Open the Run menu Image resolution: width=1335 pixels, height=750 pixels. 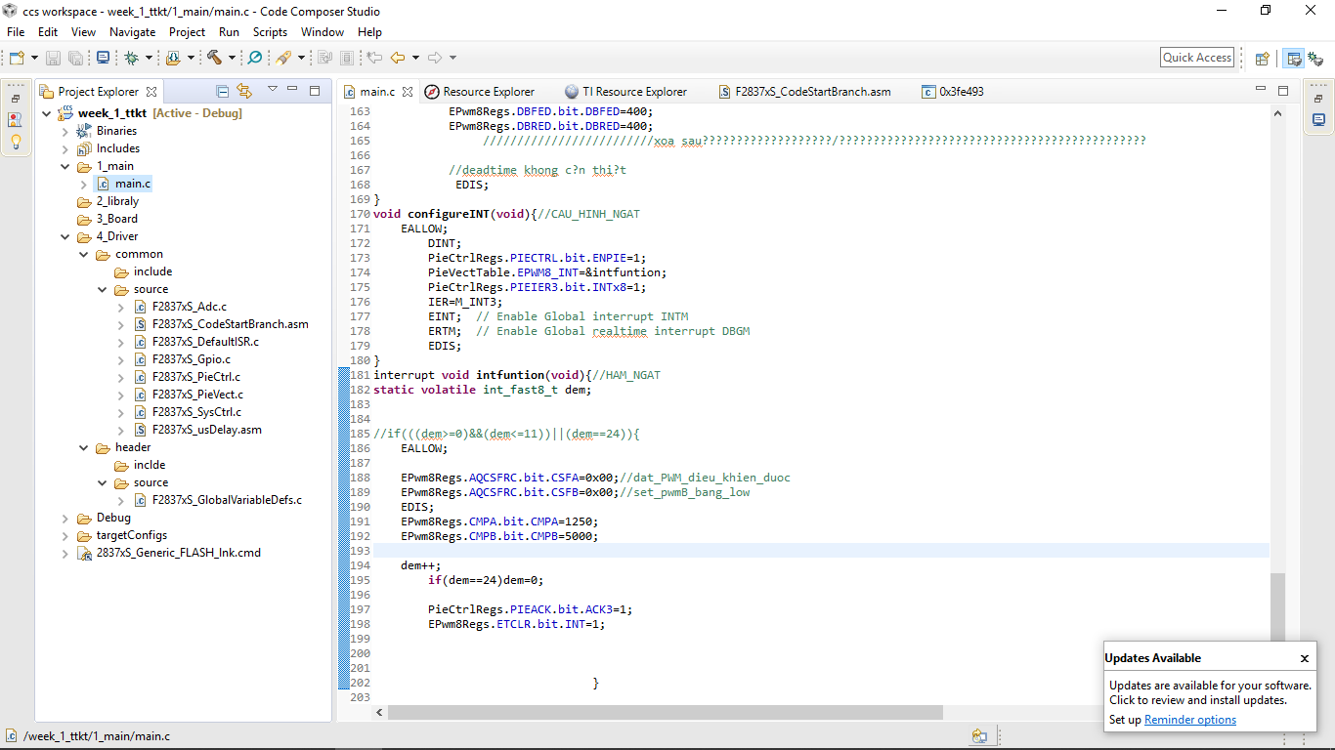229,32
